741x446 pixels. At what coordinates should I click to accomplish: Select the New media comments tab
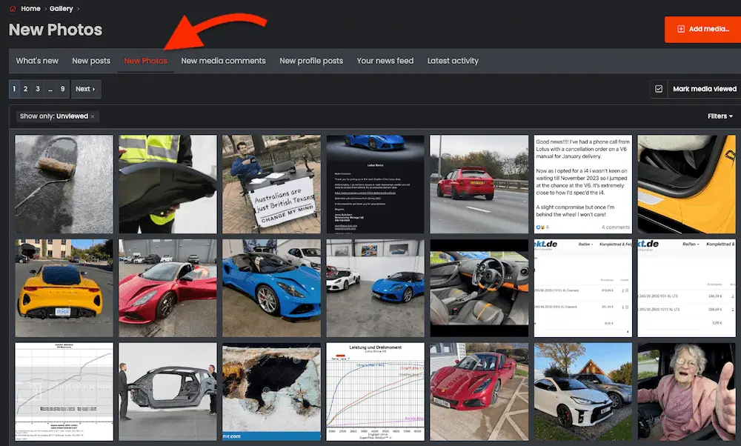(223, 61)
